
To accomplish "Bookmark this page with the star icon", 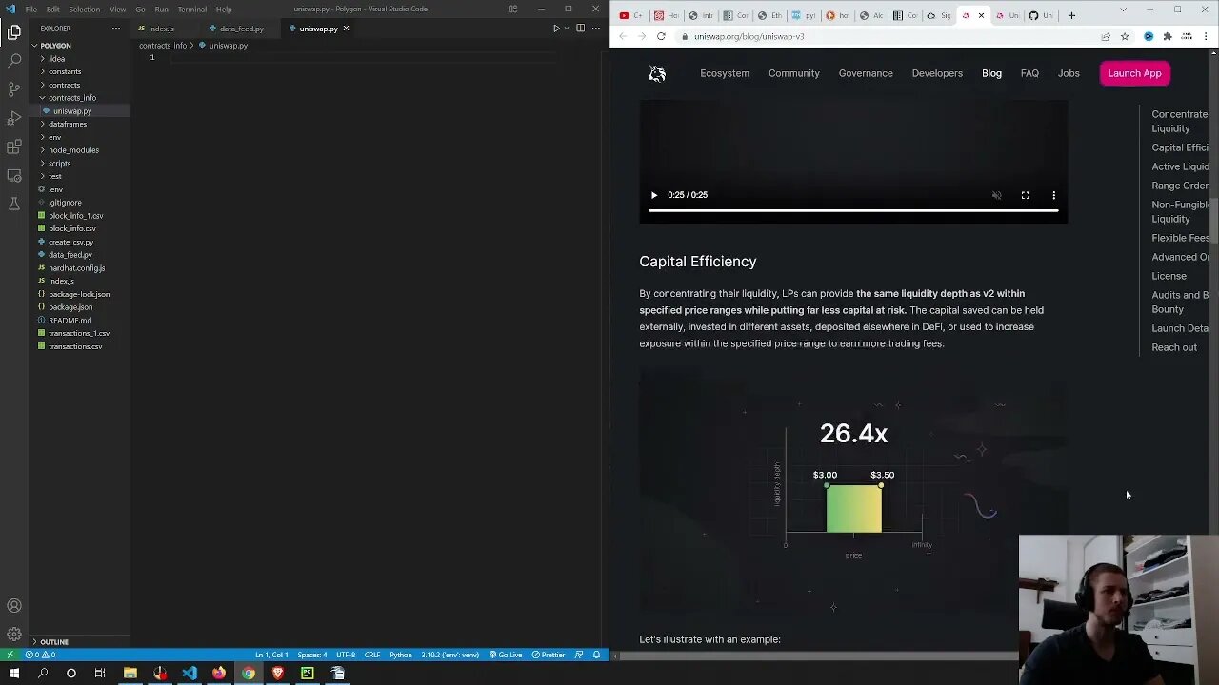I will [x=1125, y=36].
